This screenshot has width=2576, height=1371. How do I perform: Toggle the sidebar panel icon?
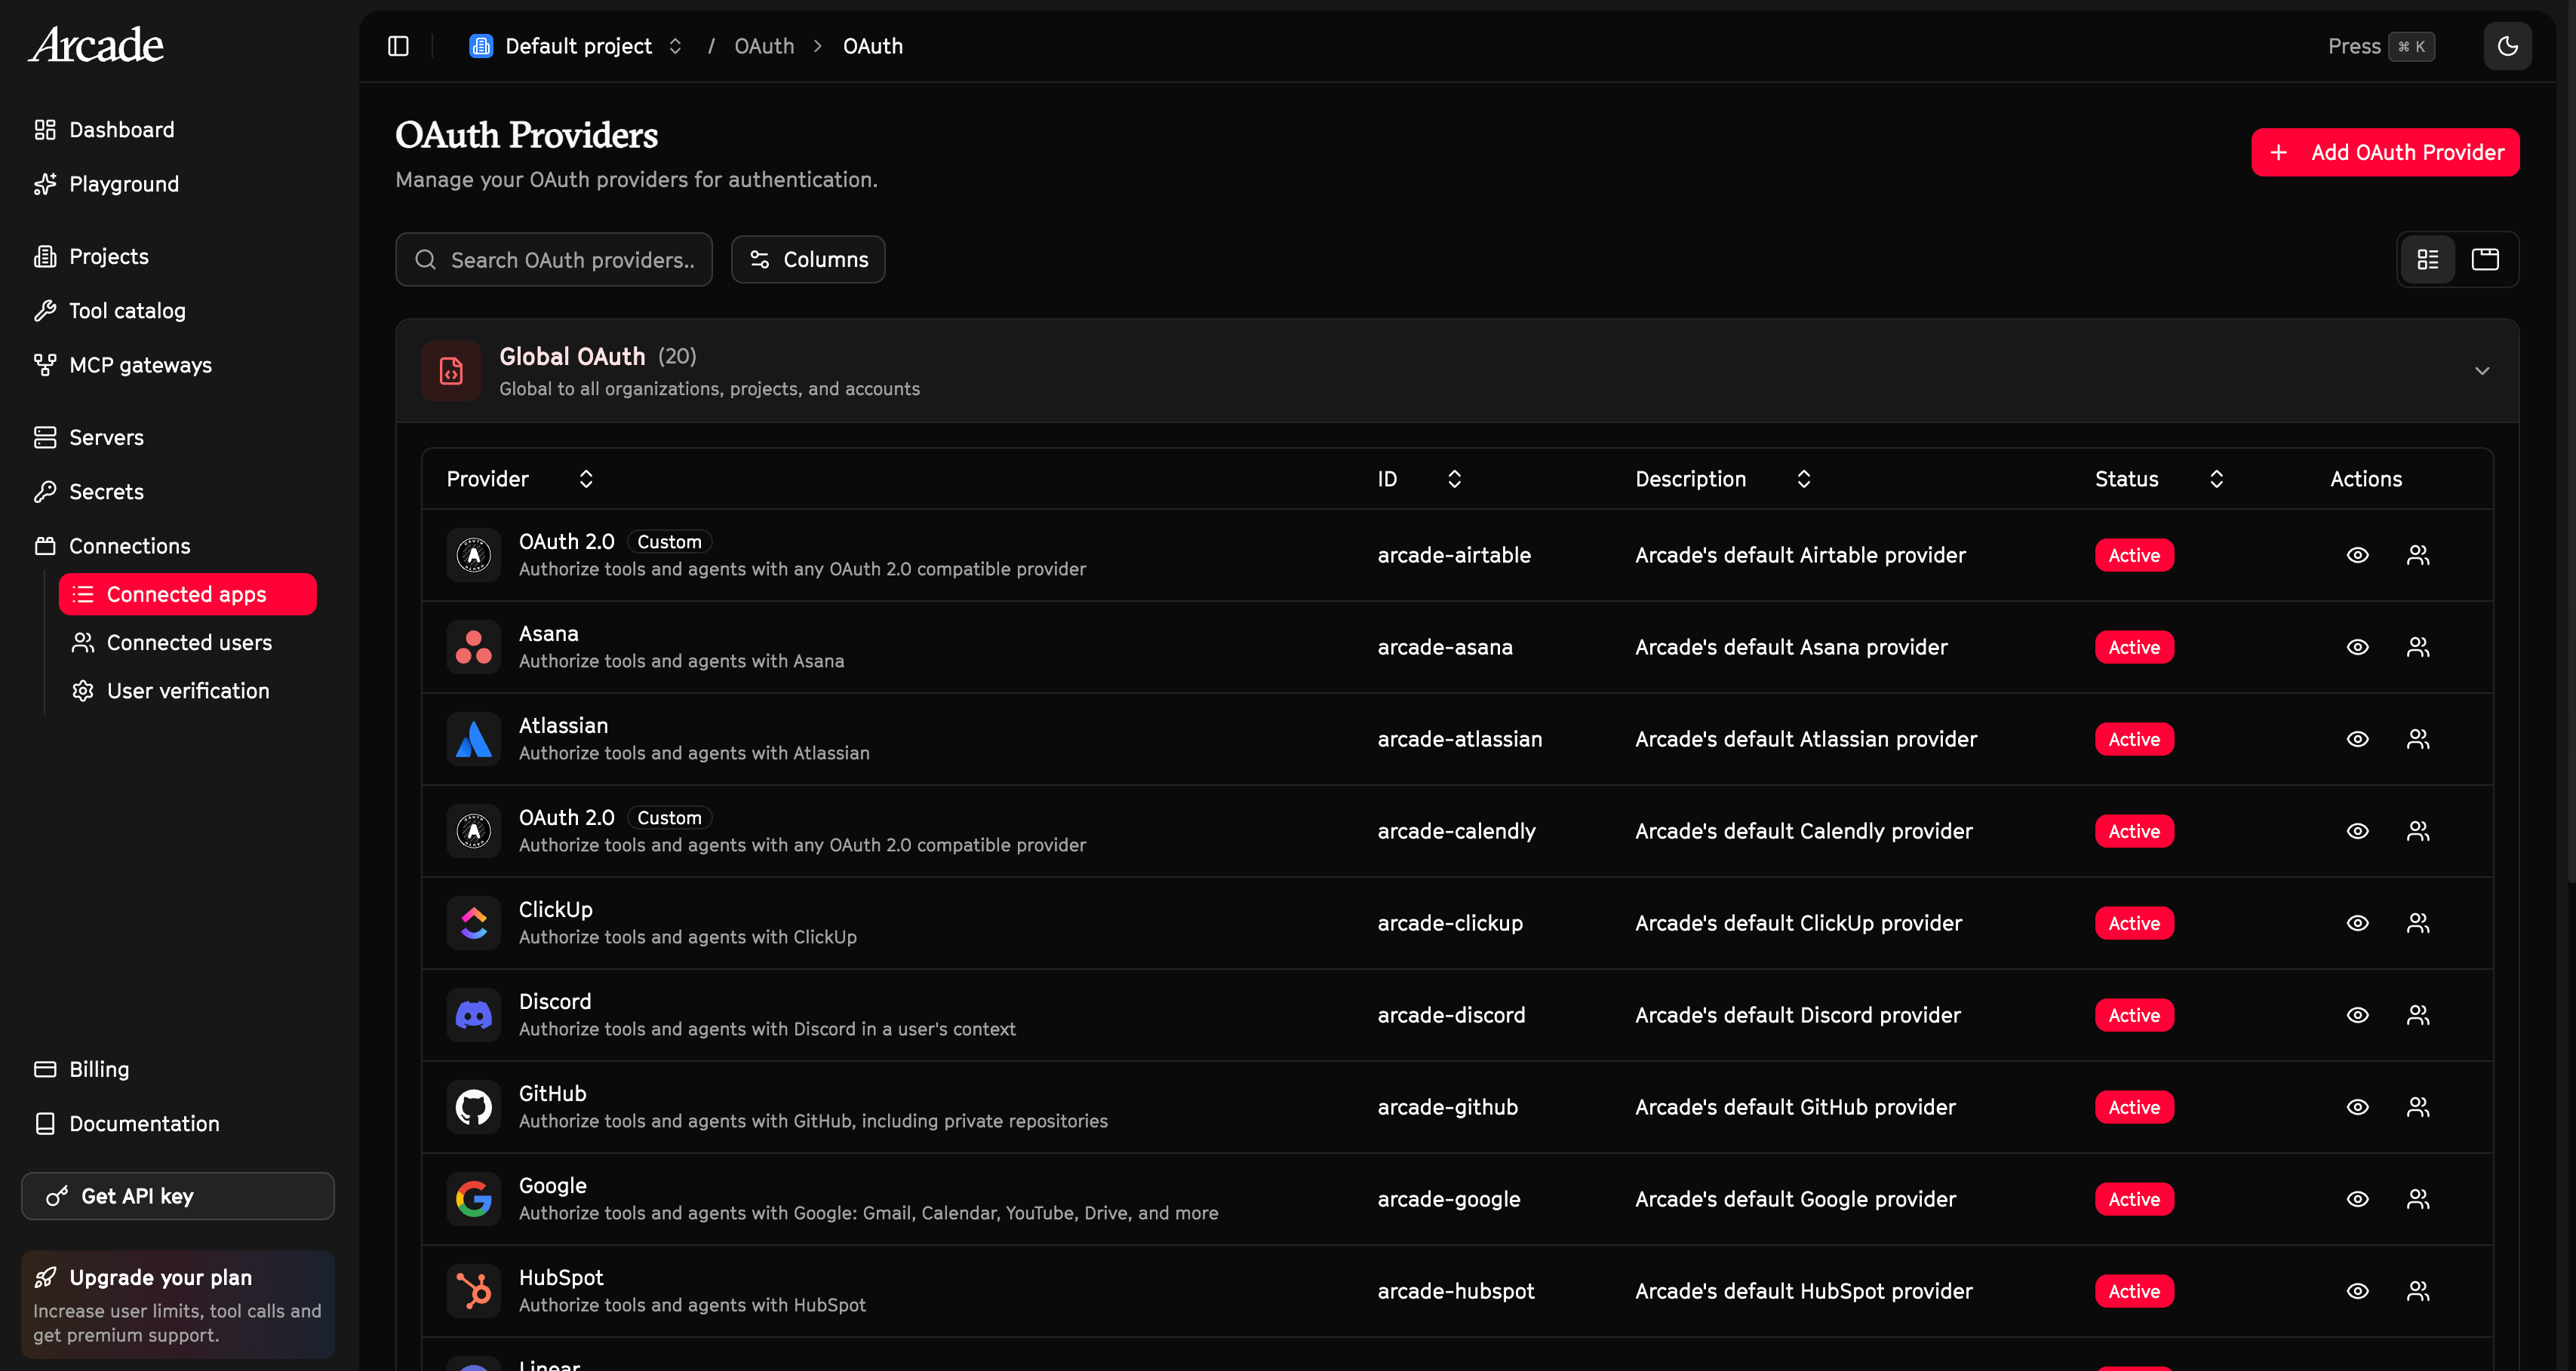click(x=398, y=46)
